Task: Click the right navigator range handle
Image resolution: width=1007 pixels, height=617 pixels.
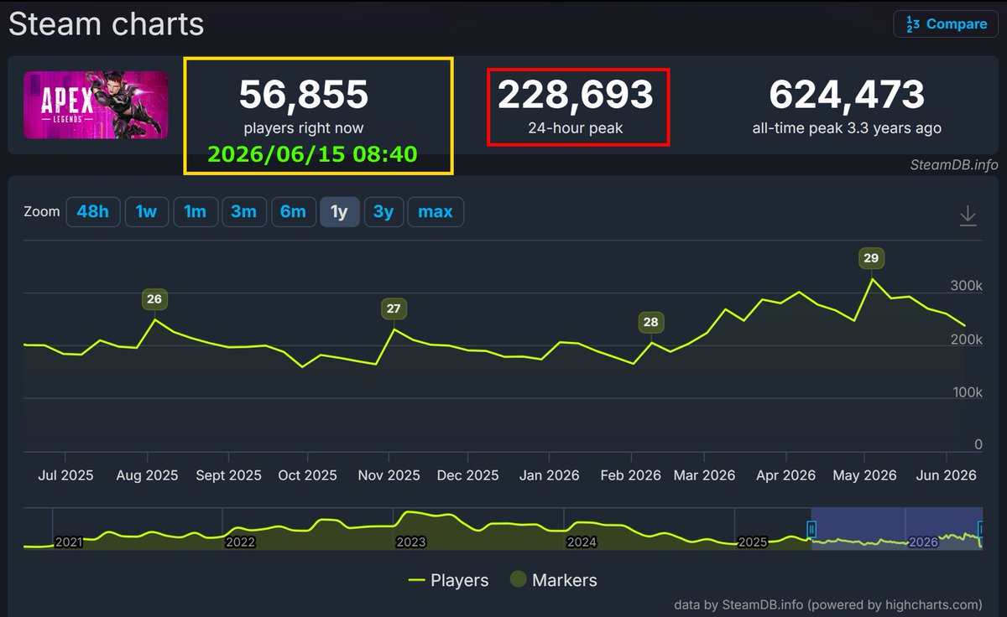Action: [980, 529]
